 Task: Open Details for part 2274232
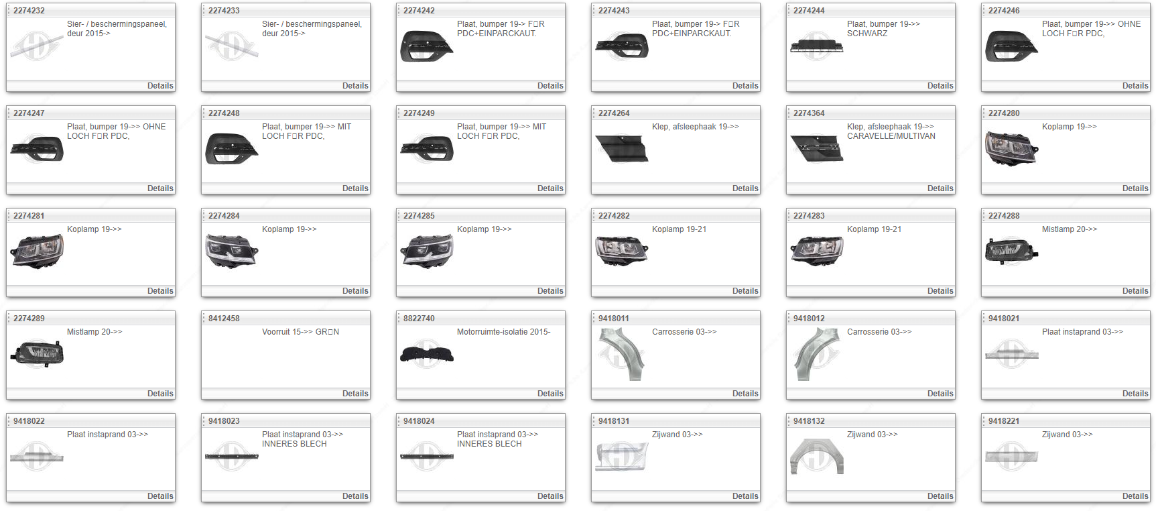click(160, 86)
